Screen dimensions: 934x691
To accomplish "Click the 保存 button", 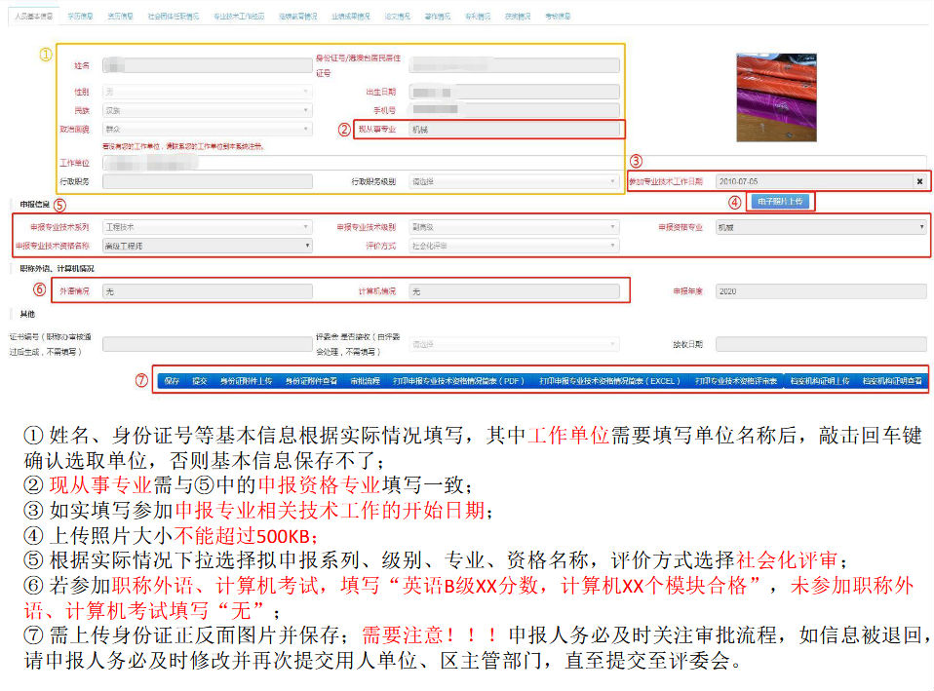I will tap(172, 381).
